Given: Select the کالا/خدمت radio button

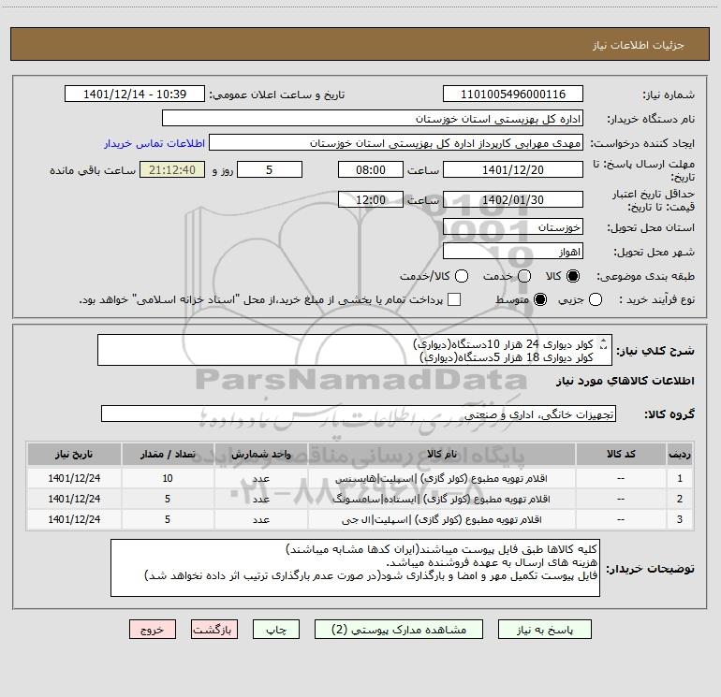Looking at the screenshot, I should [462, 276].
